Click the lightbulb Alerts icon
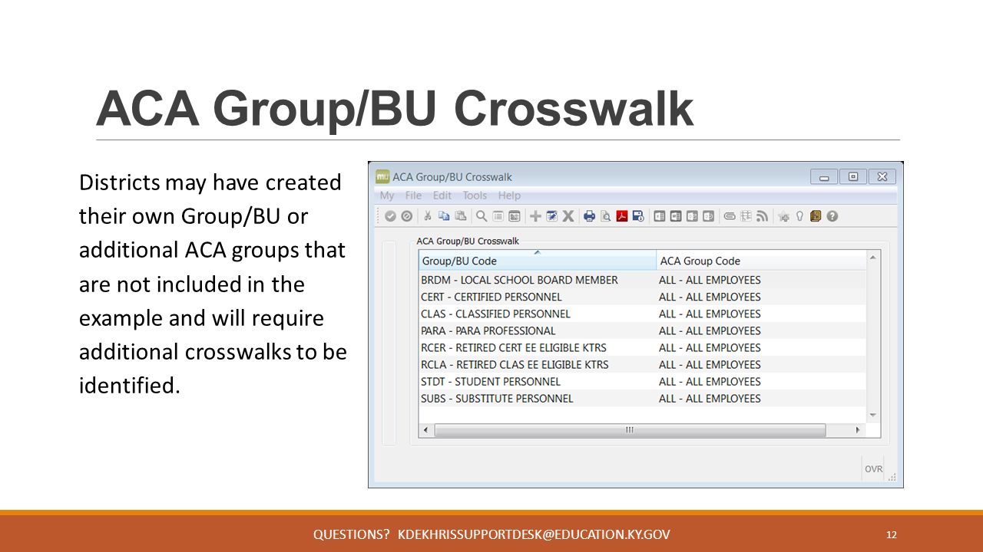983x552 pixels. point(799,216)
